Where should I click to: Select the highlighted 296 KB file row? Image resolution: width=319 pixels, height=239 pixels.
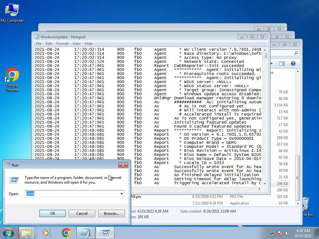pyautogui.click(x=282, y=184)
